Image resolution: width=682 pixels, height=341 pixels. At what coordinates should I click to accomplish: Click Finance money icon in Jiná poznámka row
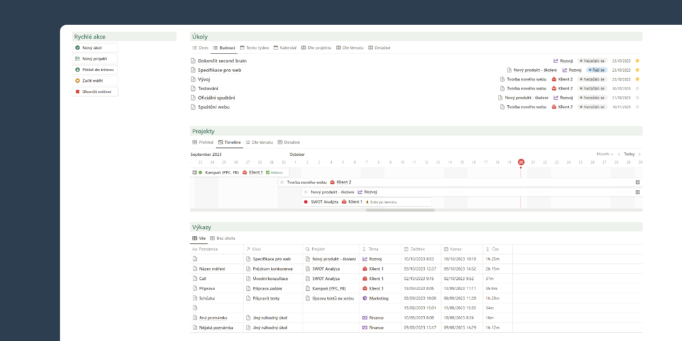365,318
